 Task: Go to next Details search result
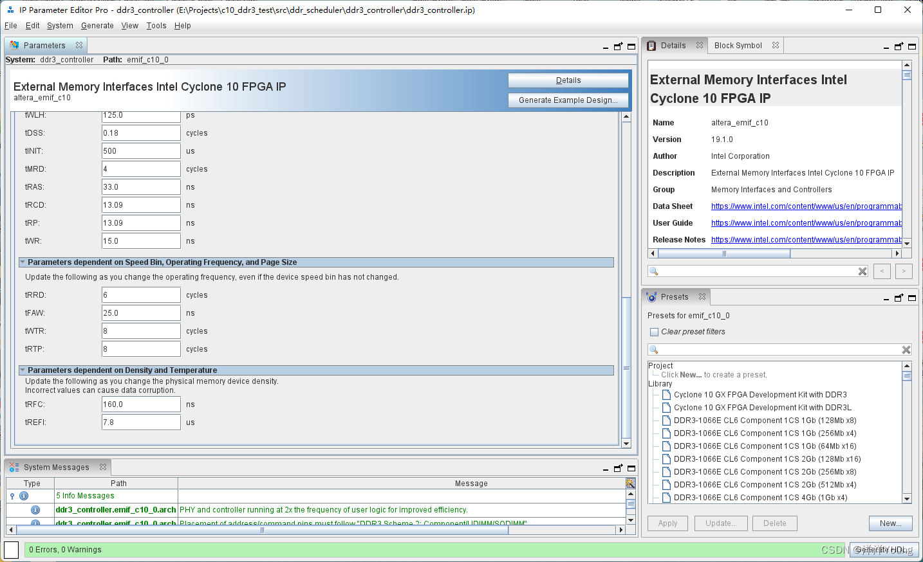[x=904, y=271]
